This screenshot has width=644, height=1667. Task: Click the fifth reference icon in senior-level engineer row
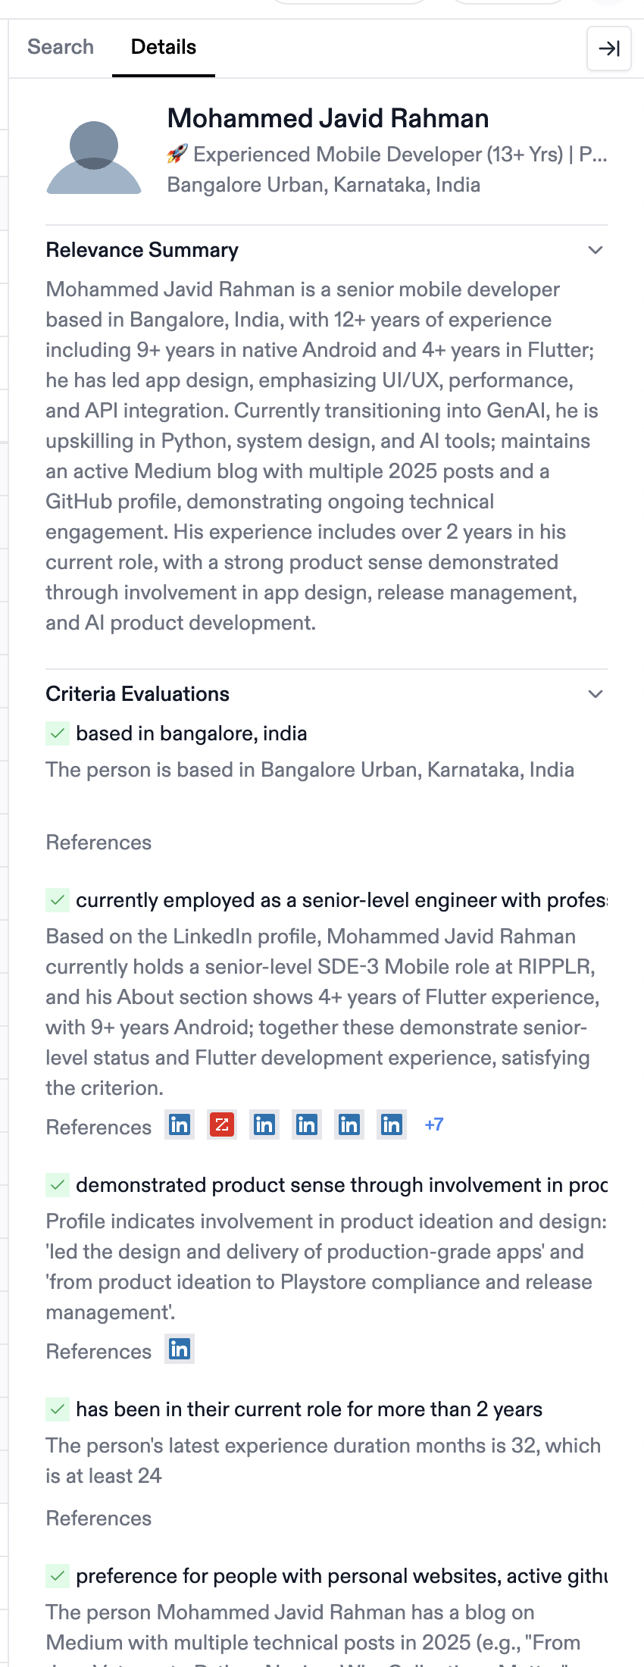(x=349, y=1125)
